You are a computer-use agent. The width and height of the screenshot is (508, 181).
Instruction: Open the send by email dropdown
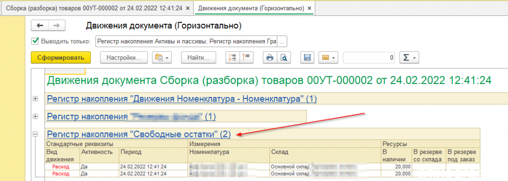click(328, 58)
